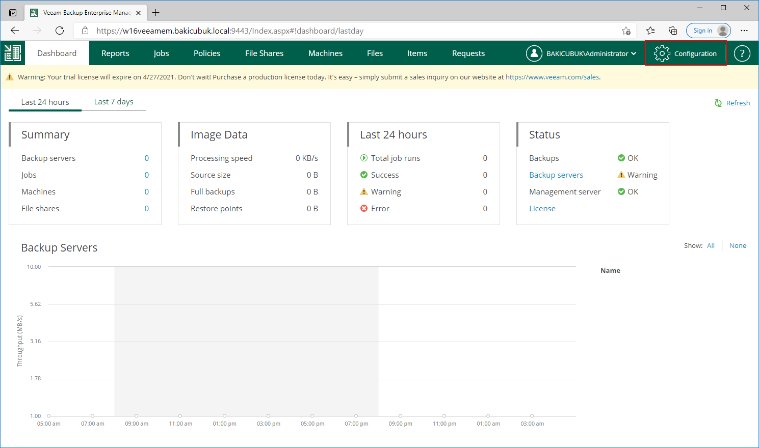Image resolution: width=759 pixels, height=448 pixels.
Task: Click the OK check icon for Management server
Action: 621,191
